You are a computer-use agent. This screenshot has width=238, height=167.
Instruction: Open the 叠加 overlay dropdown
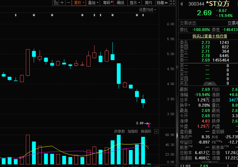pyautogui.click(x=93, y=3)
